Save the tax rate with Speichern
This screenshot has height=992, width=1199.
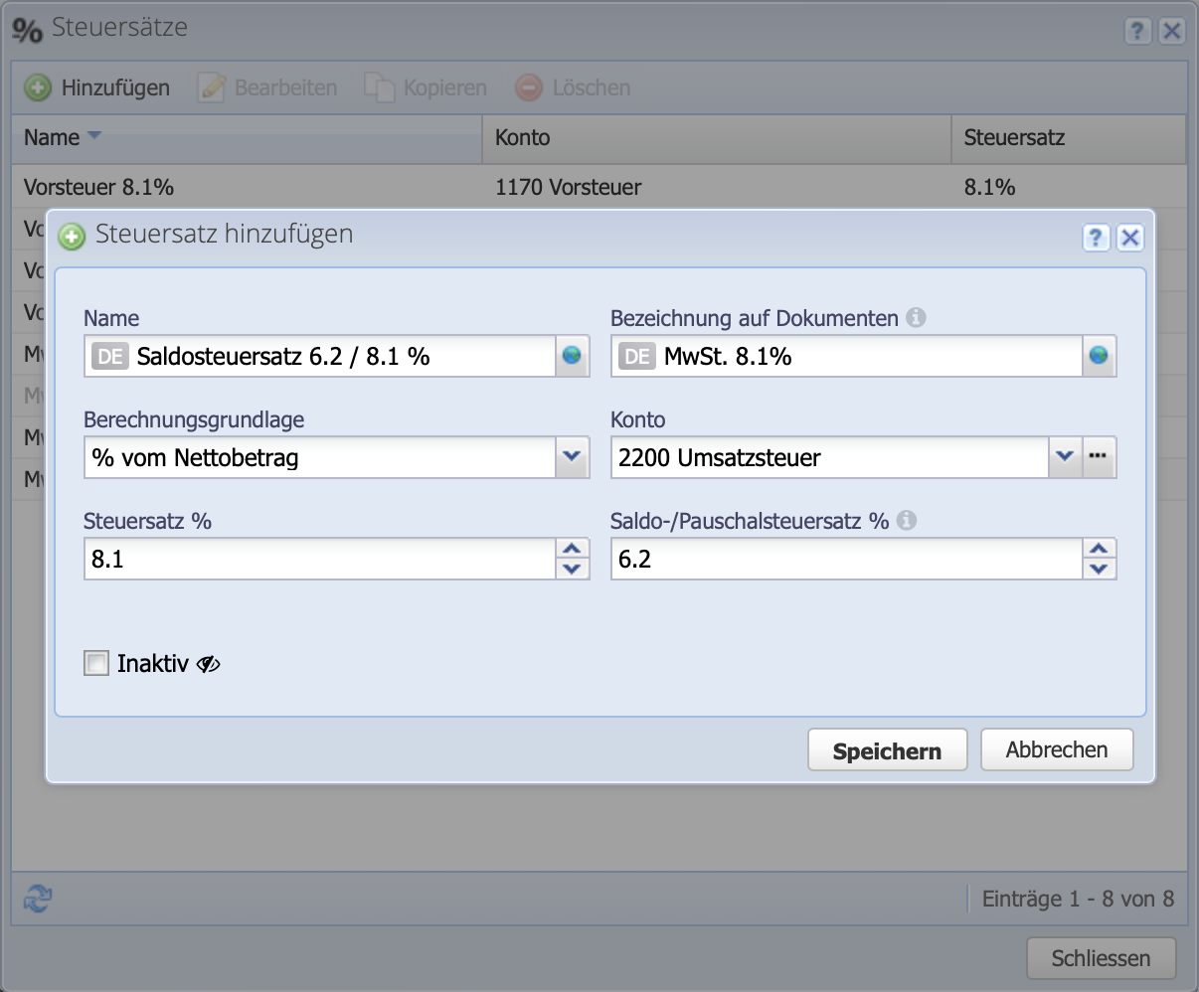[x=886, y=749]
